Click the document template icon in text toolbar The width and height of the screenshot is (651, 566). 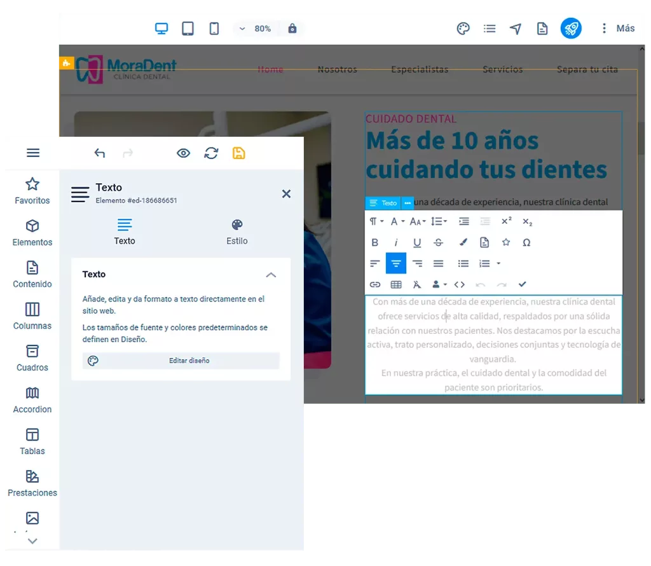point(484,242)
